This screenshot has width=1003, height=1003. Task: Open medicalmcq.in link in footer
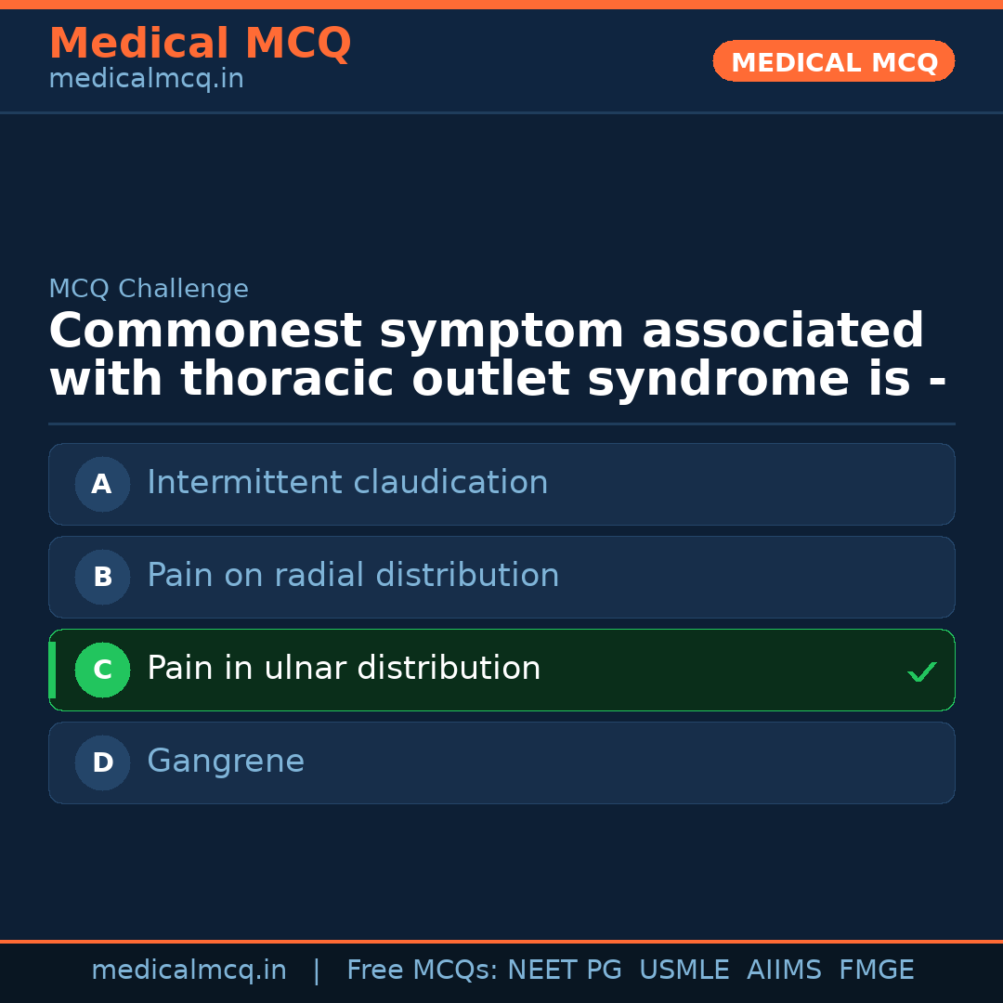189,970
